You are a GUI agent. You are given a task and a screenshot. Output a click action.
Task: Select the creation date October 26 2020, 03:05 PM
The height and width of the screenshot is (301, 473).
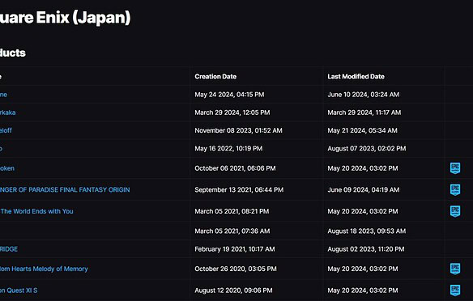coord(236,269)
